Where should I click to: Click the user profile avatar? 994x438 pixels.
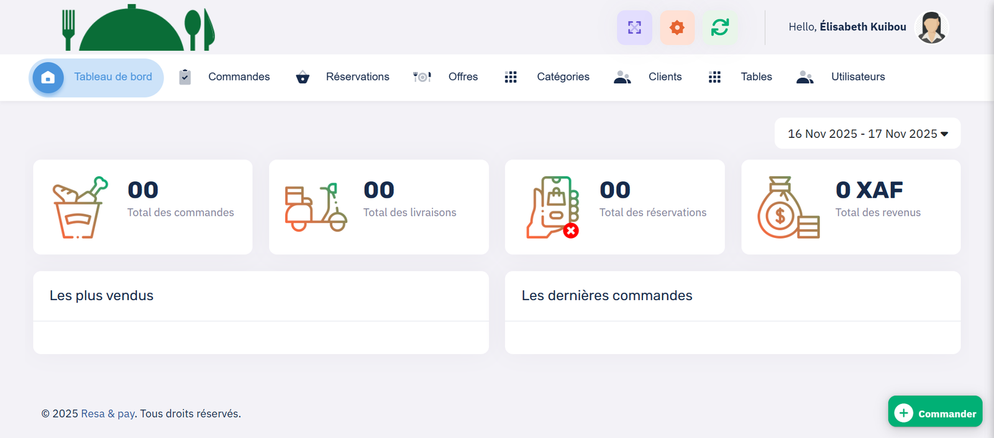pos(931,27)
